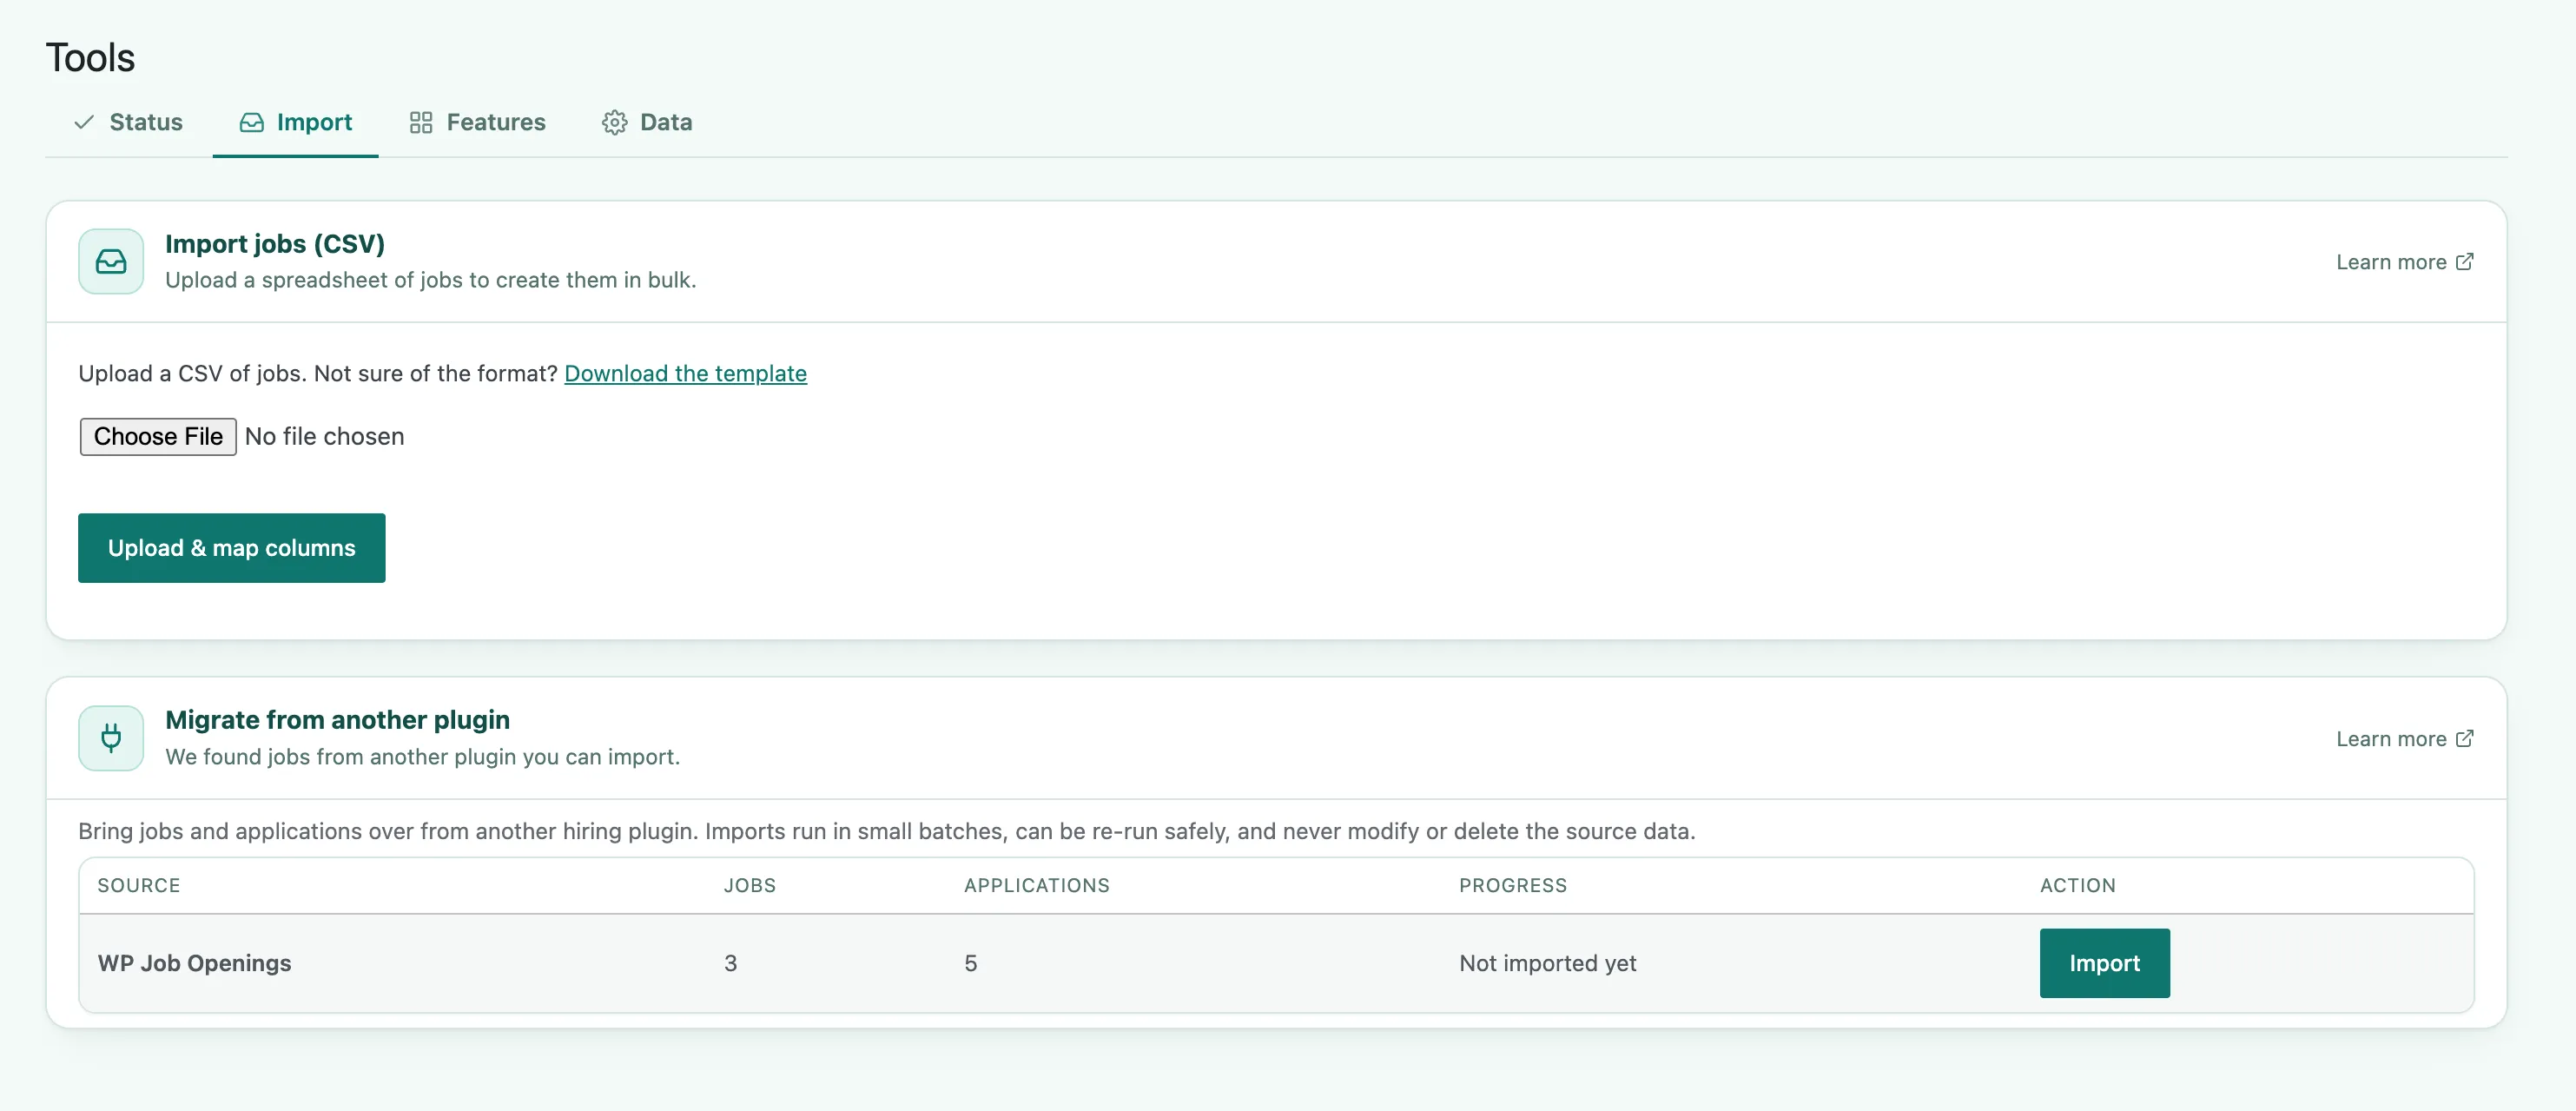Import WP Job Openings data
Viewport: 2576px width, 1111px height.
(x=2105, y=963)
